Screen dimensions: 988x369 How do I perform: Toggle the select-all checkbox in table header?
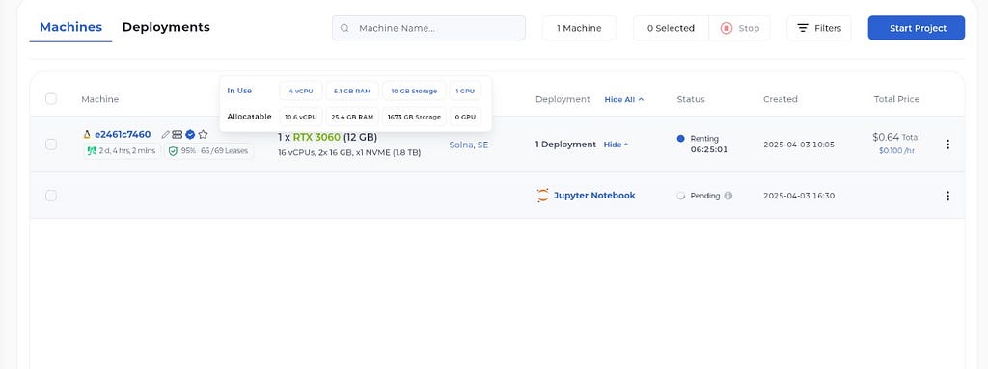click(51, 99)
